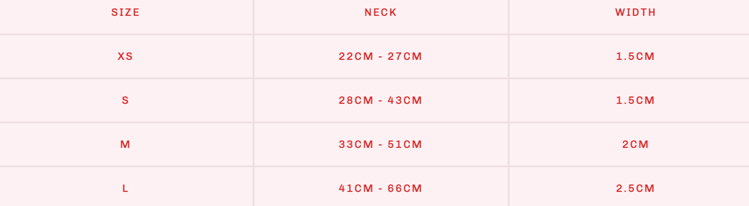The height and width of the screenshot is (206, 749).
Task: Click the 2CM width value
Action: point(635,144)
